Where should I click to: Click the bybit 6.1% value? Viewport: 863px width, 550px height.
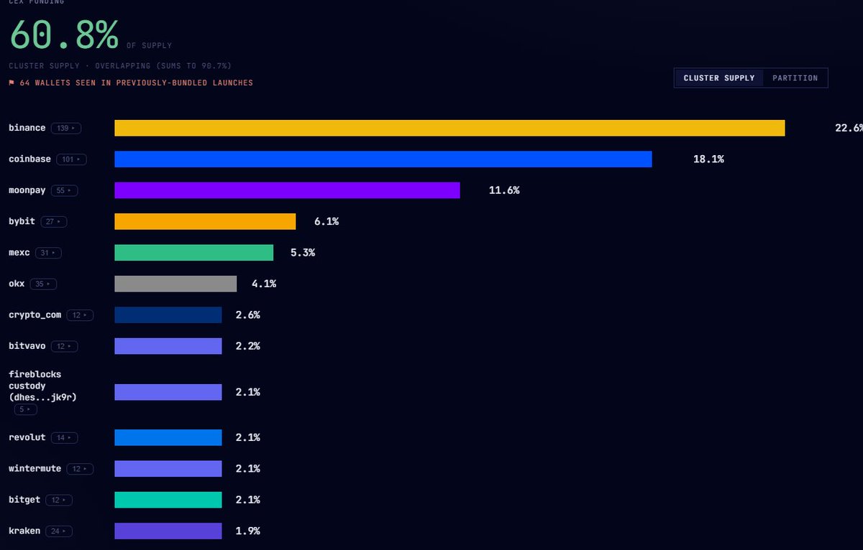click(x=327, y=222)
